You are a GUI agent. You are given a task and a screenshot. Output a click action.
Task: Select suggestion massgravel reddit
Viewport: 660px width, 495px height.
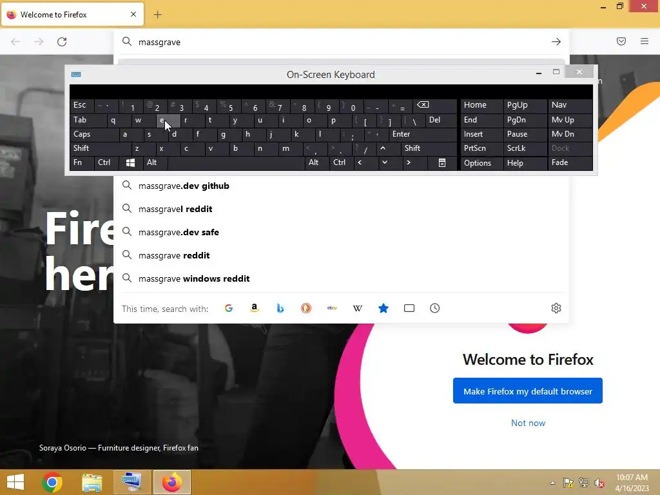click(341, 209)
